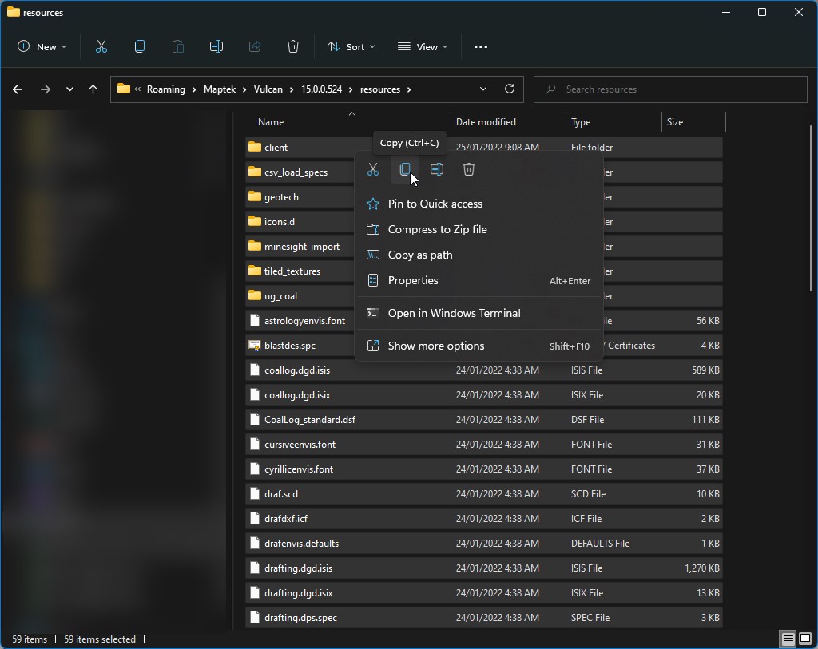Click the Cut icon in the context menu
This screenshot has height=649, width=818.
(x=373, y=169)
